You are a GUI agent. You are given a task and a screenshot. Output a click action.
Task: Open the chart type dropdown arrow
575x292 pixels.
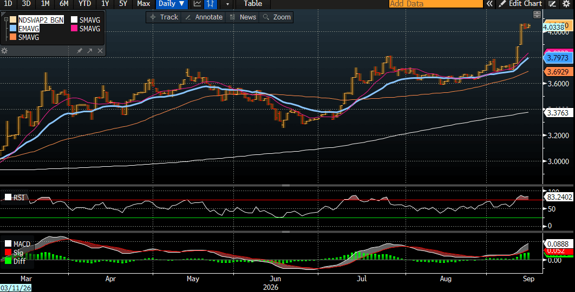pos(227,4)
